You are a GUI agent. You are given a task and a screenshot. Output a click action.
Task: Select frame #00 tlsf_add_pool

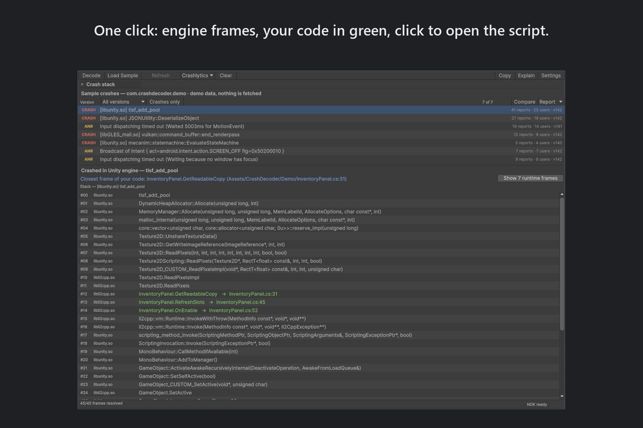pyautogui.click(x=319, y=195)
